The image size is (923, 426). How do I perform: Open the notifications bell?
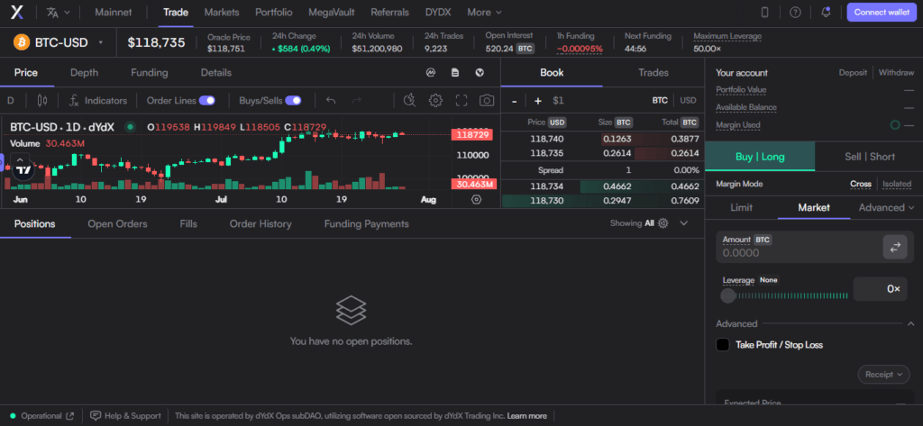pos(826,13)
